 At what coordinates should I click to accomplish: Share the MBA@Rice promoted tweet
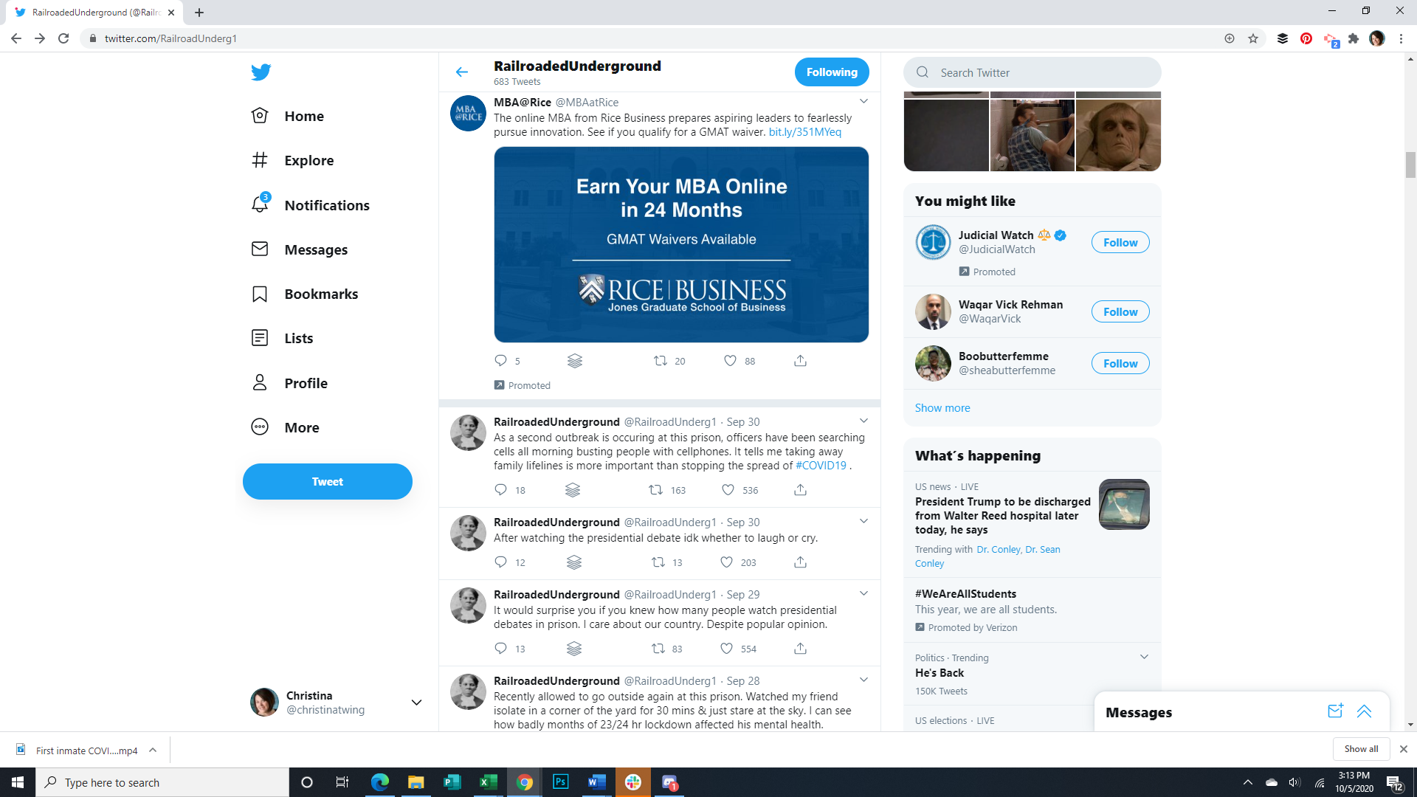pos(800,361)
